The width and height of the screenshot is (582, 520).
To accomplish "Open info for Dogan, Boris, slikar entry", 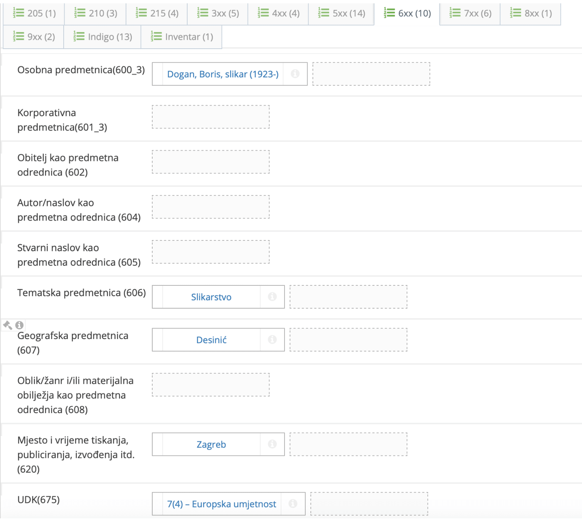I will tap(296, 74).
